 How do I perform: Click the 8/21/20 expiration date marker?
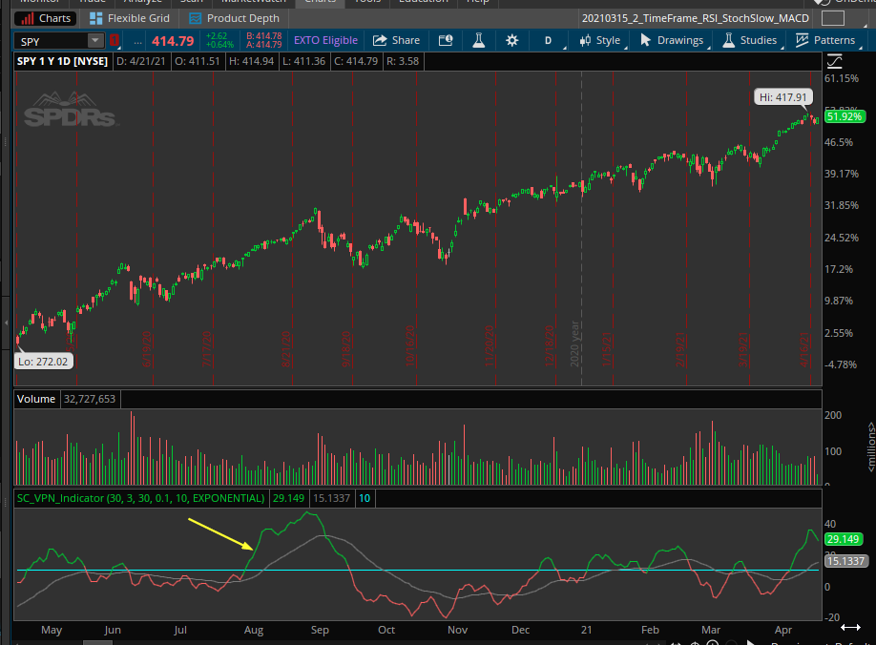pos(286,349)
